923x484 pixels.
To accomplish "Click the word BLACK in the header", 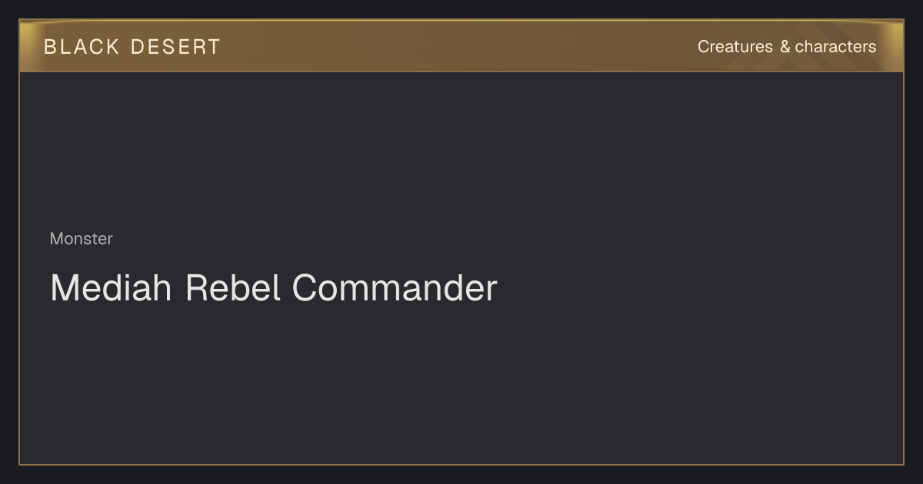I will point(82,47).
